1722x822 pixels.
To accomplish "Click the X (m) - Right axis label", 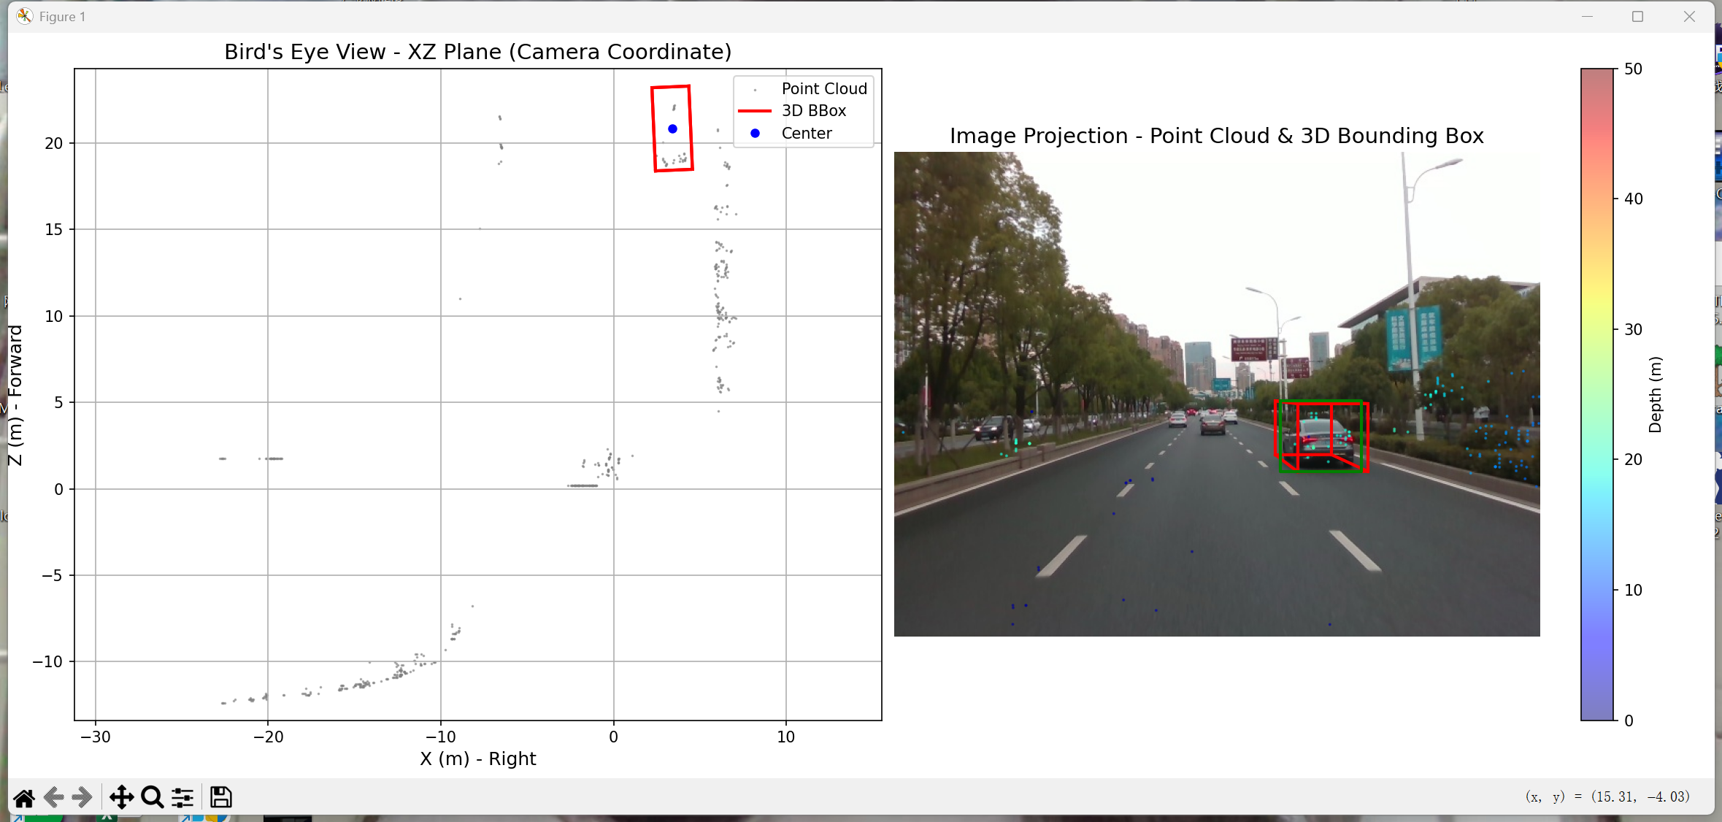I will pyautogui.click(x=477, y=758).
